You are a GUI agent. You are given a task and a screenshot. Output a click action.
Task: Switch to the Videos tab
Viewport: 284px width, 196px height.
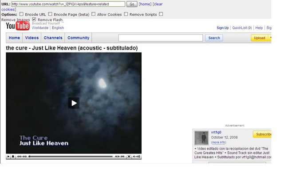click(32, 38)
